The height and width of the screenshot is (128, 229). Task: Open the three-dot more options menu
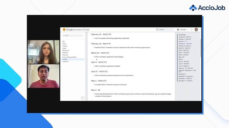[192, 30]
